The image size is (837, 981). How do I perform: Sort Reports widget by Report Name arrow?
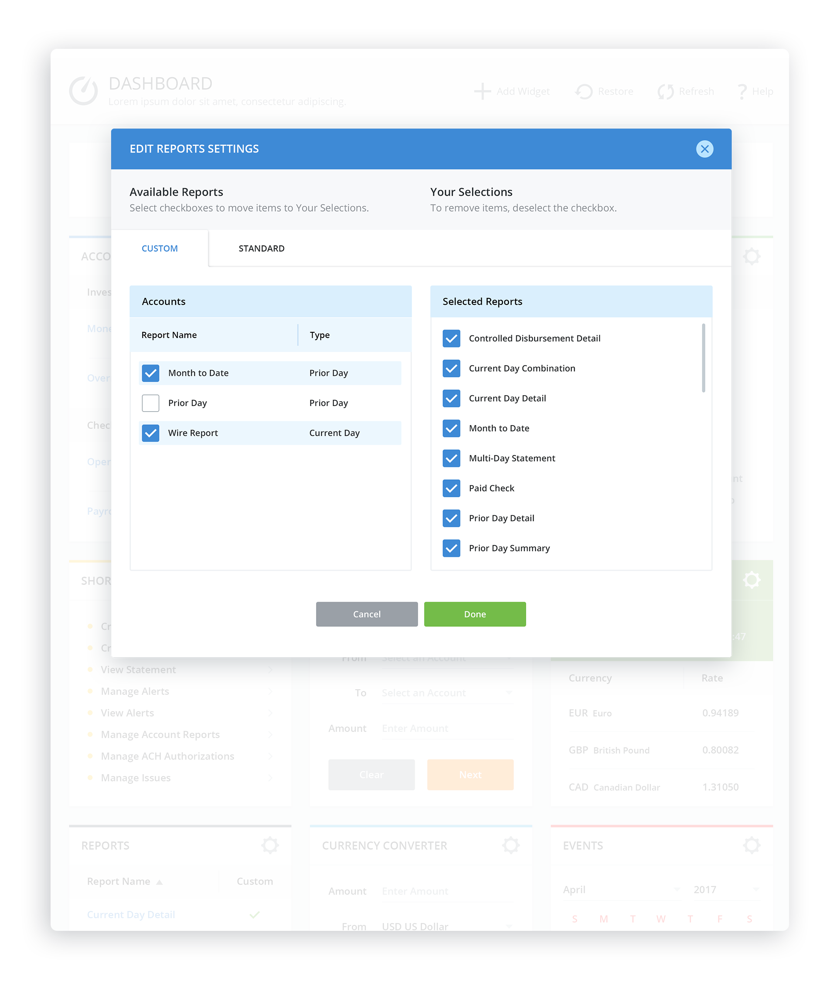pos(159,881)
